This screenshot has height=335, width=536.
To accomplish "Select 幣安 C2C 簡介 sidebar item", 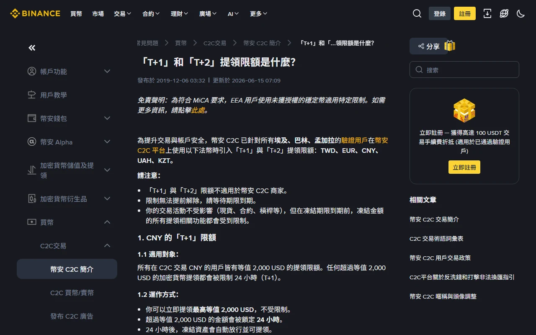I will pyautogui.click(x=67, y=269).
